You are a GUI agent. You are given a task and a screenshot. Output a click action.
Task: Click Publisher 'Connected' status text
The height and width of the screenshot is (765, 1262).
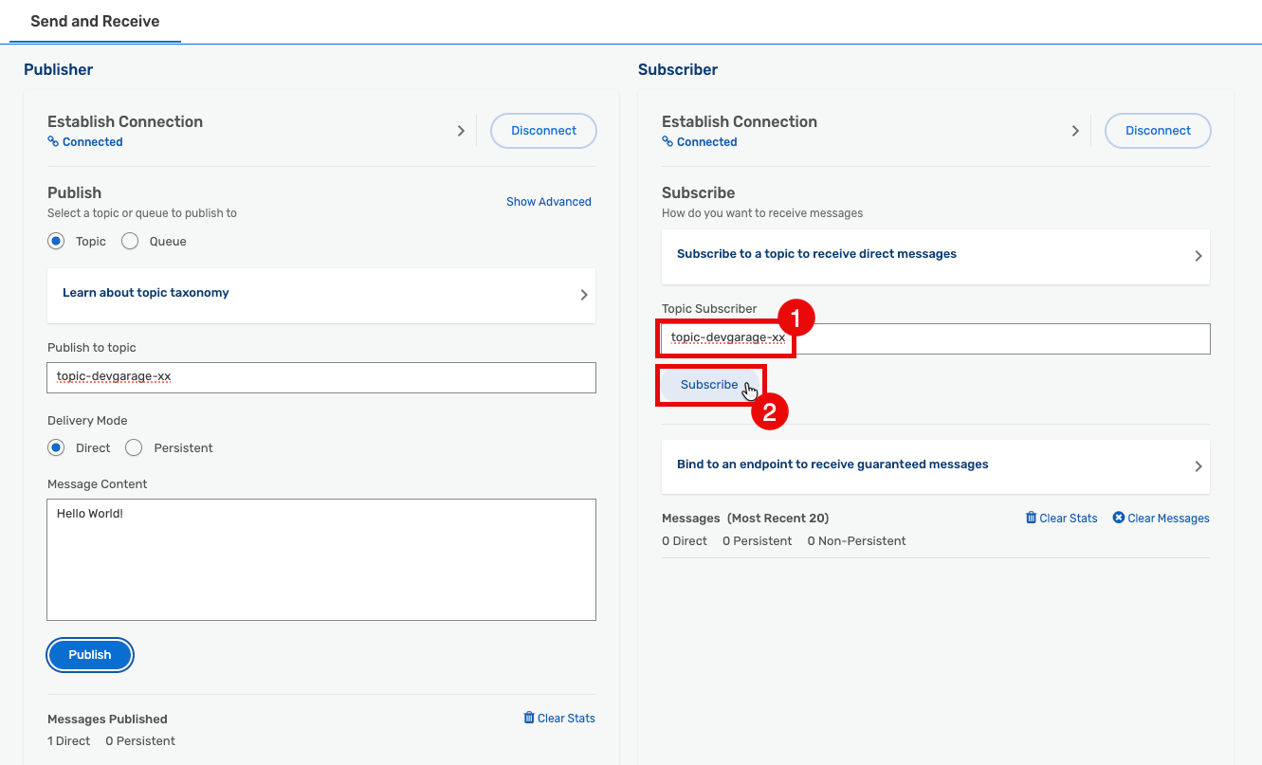tap(93, 142)
